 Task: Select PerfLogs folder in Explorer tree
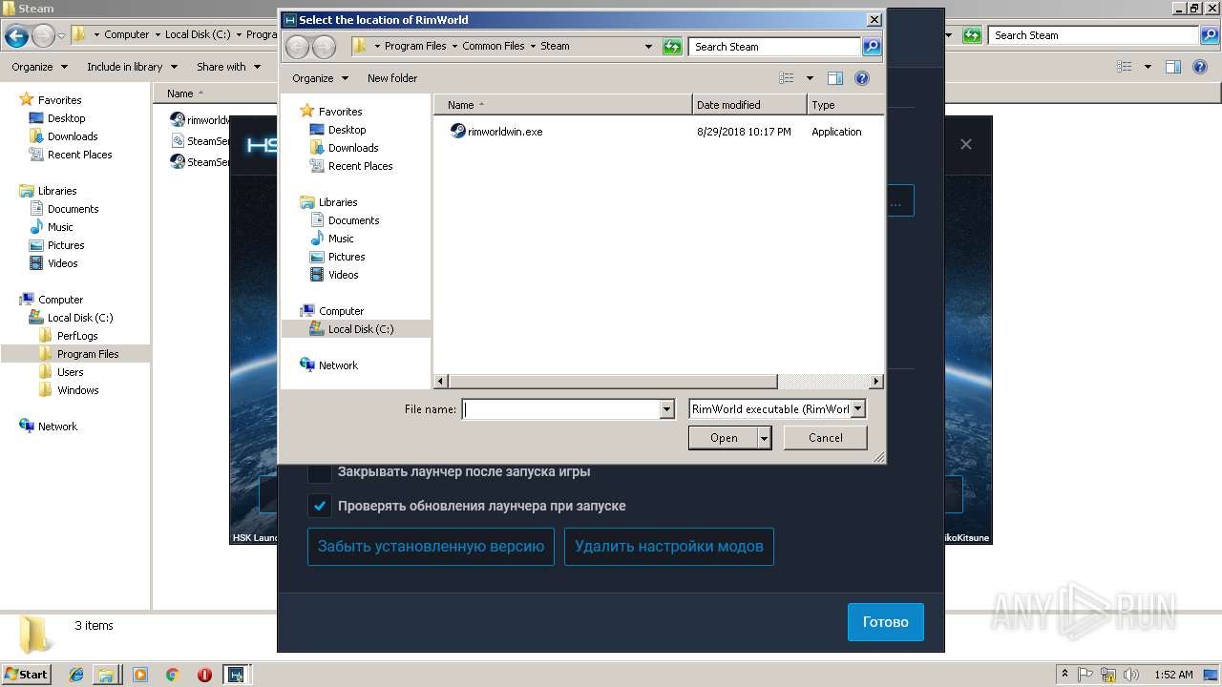pos(77,336)
